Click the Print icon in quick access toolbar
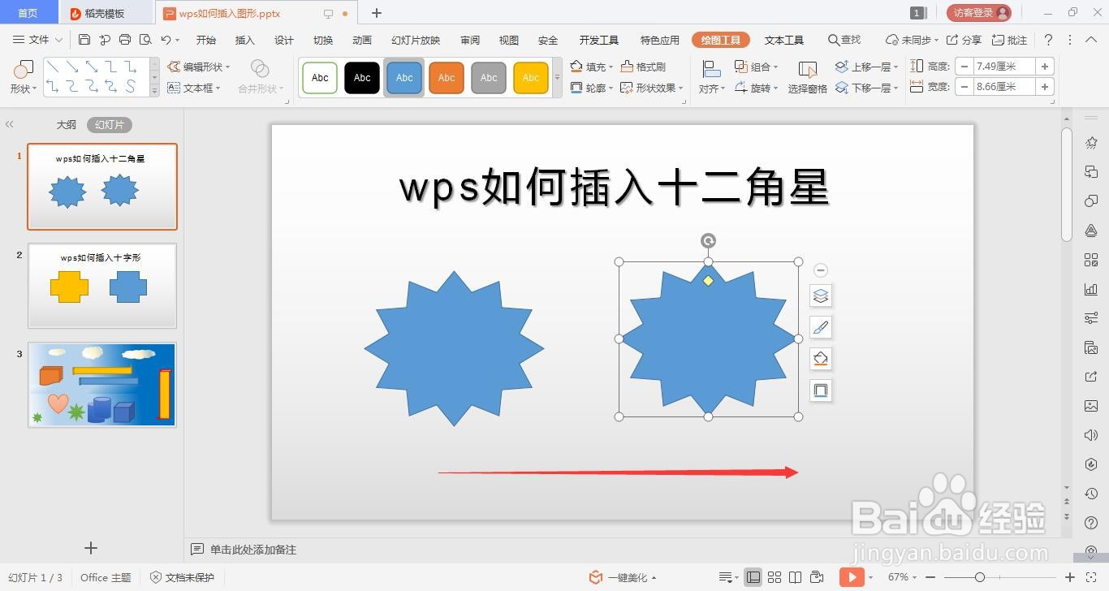The width and height of the screenshot is (1109, 591). pos(125,40)
